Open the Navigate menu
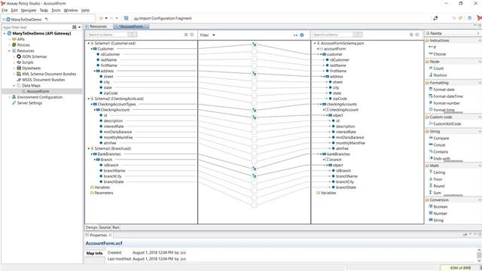Viewport: 482px width, 271px height. point(29,10)
